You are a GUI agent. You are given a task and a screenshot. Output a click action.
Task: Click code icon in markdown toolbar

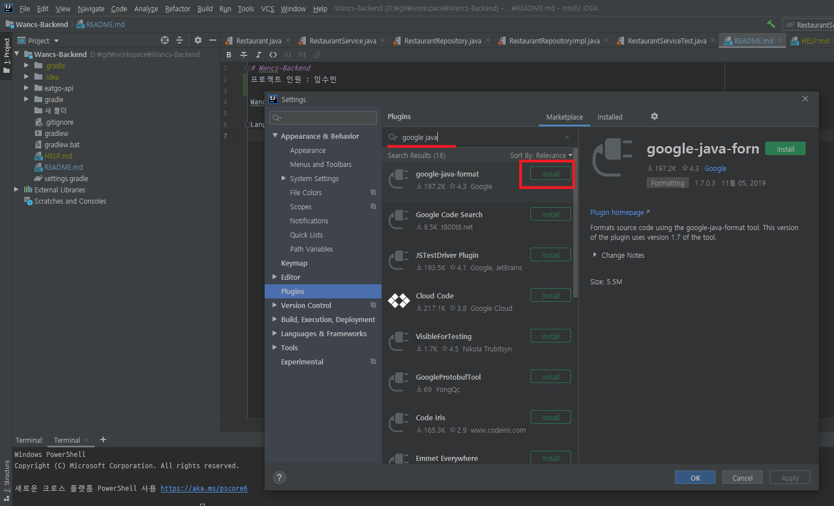point(273,55)
